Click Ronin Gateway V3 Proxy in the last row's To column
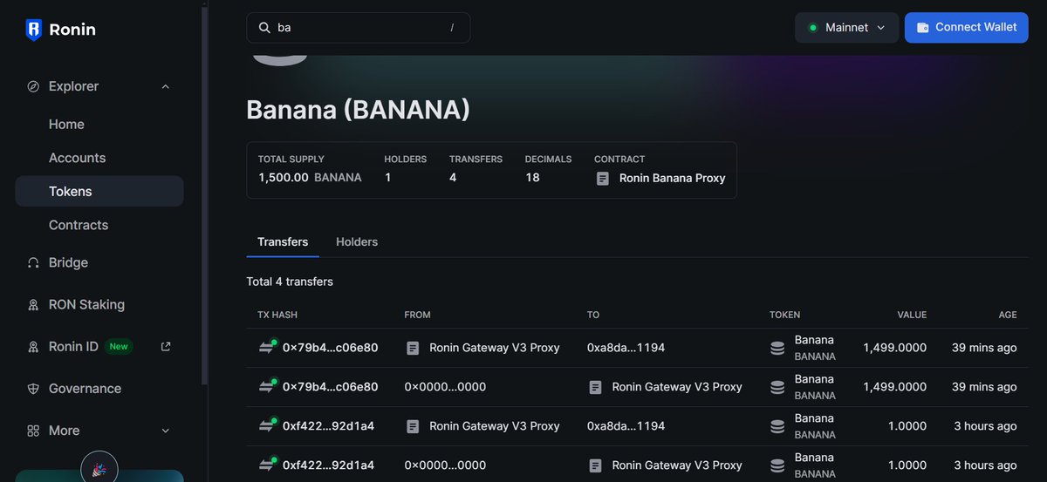This screenshot has width=1047, height=482. point(677,465)
